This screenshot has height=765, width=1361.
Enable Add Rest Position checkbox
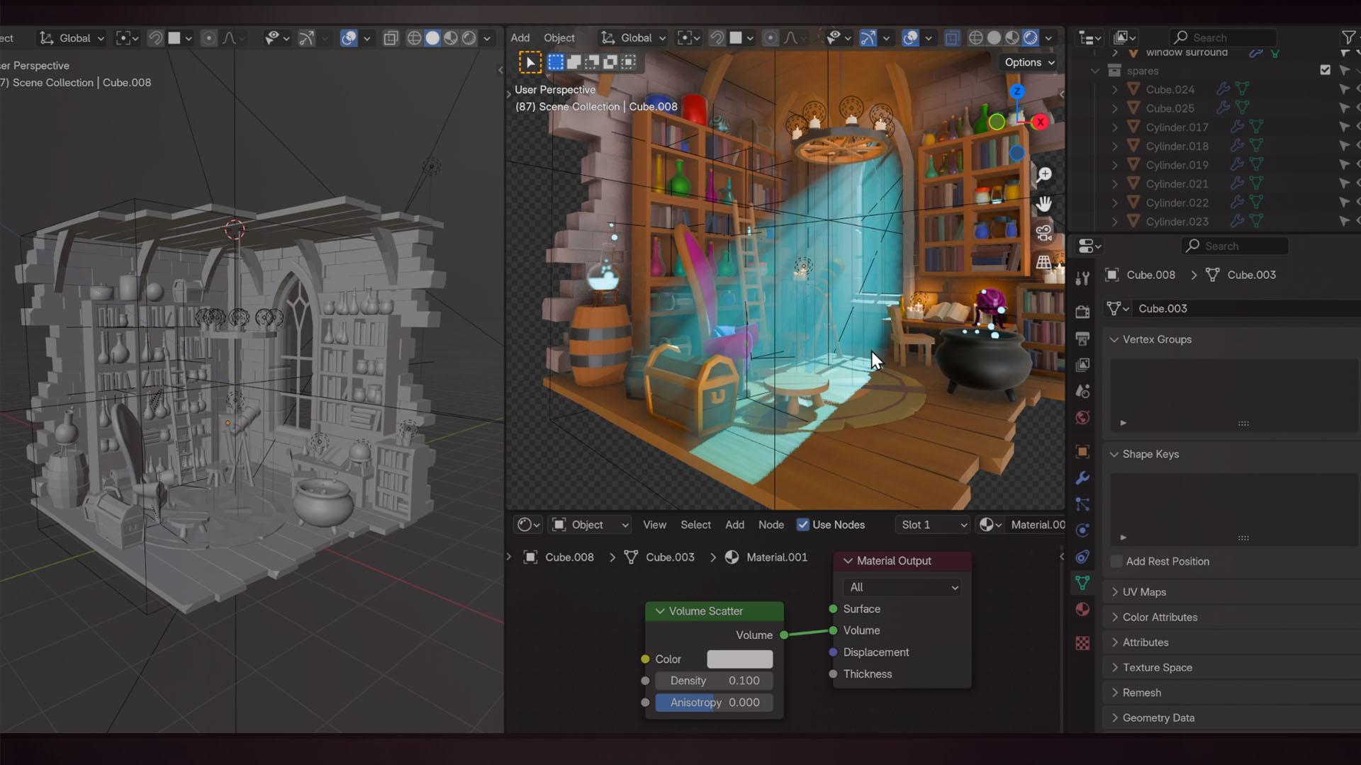coord(1116,562)
